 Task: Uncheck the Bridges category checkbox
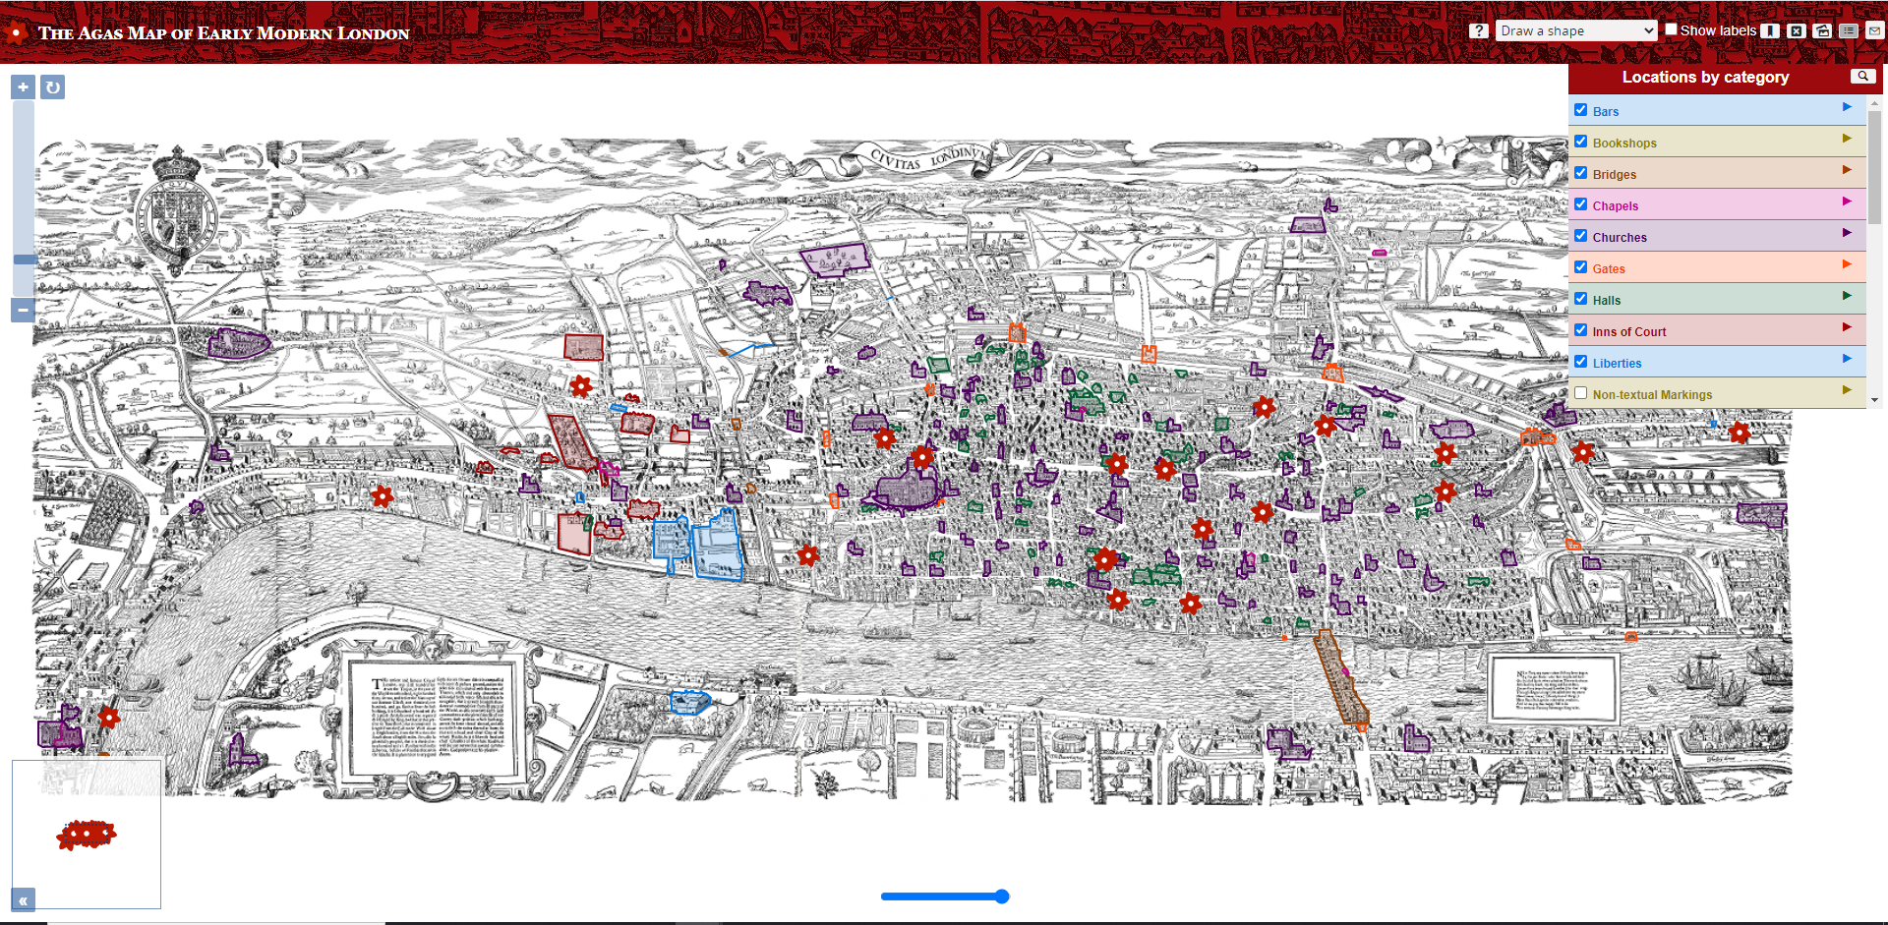[1581, 173]
